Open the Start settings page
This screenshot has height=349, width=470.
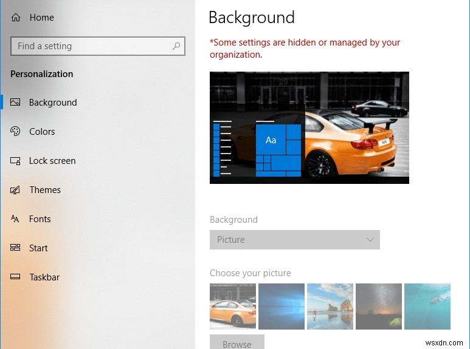pyautogui.click(x=38, y=248)
